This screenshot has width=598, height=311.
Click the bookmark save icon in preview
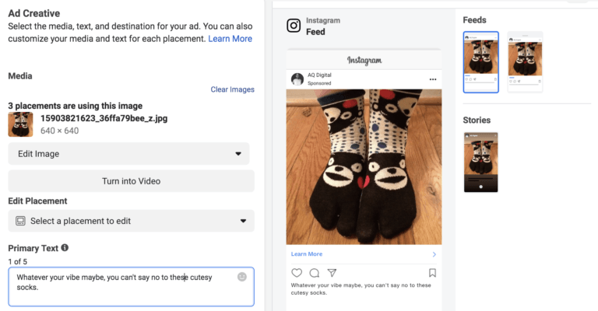(432, 273)
